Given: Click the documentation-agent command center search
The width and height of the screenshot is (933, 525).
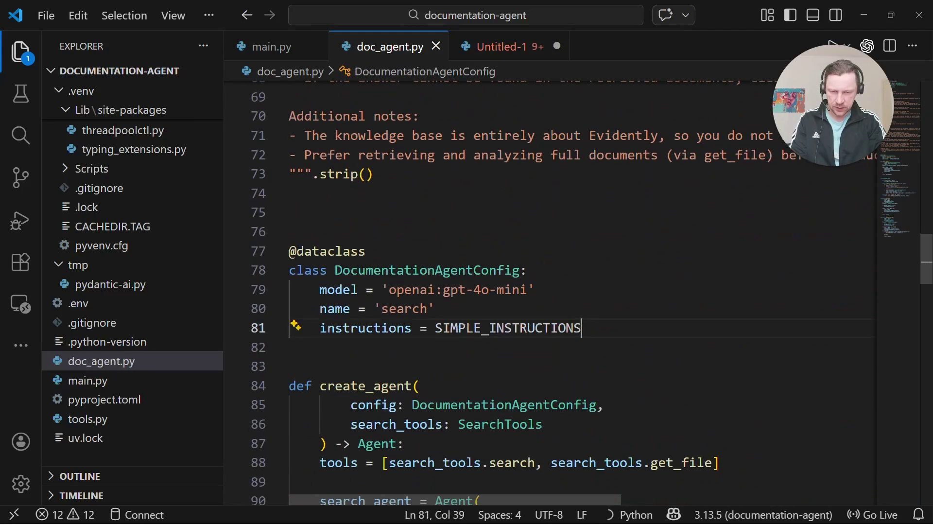Looking at the screenshot, I should [466, 15].
